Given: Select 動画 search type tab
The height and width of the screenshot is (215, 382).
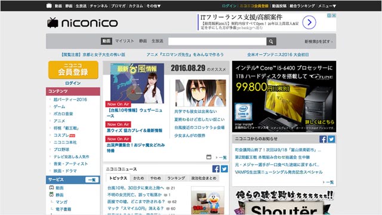Looking at the screenshot, I should point(106,41).
